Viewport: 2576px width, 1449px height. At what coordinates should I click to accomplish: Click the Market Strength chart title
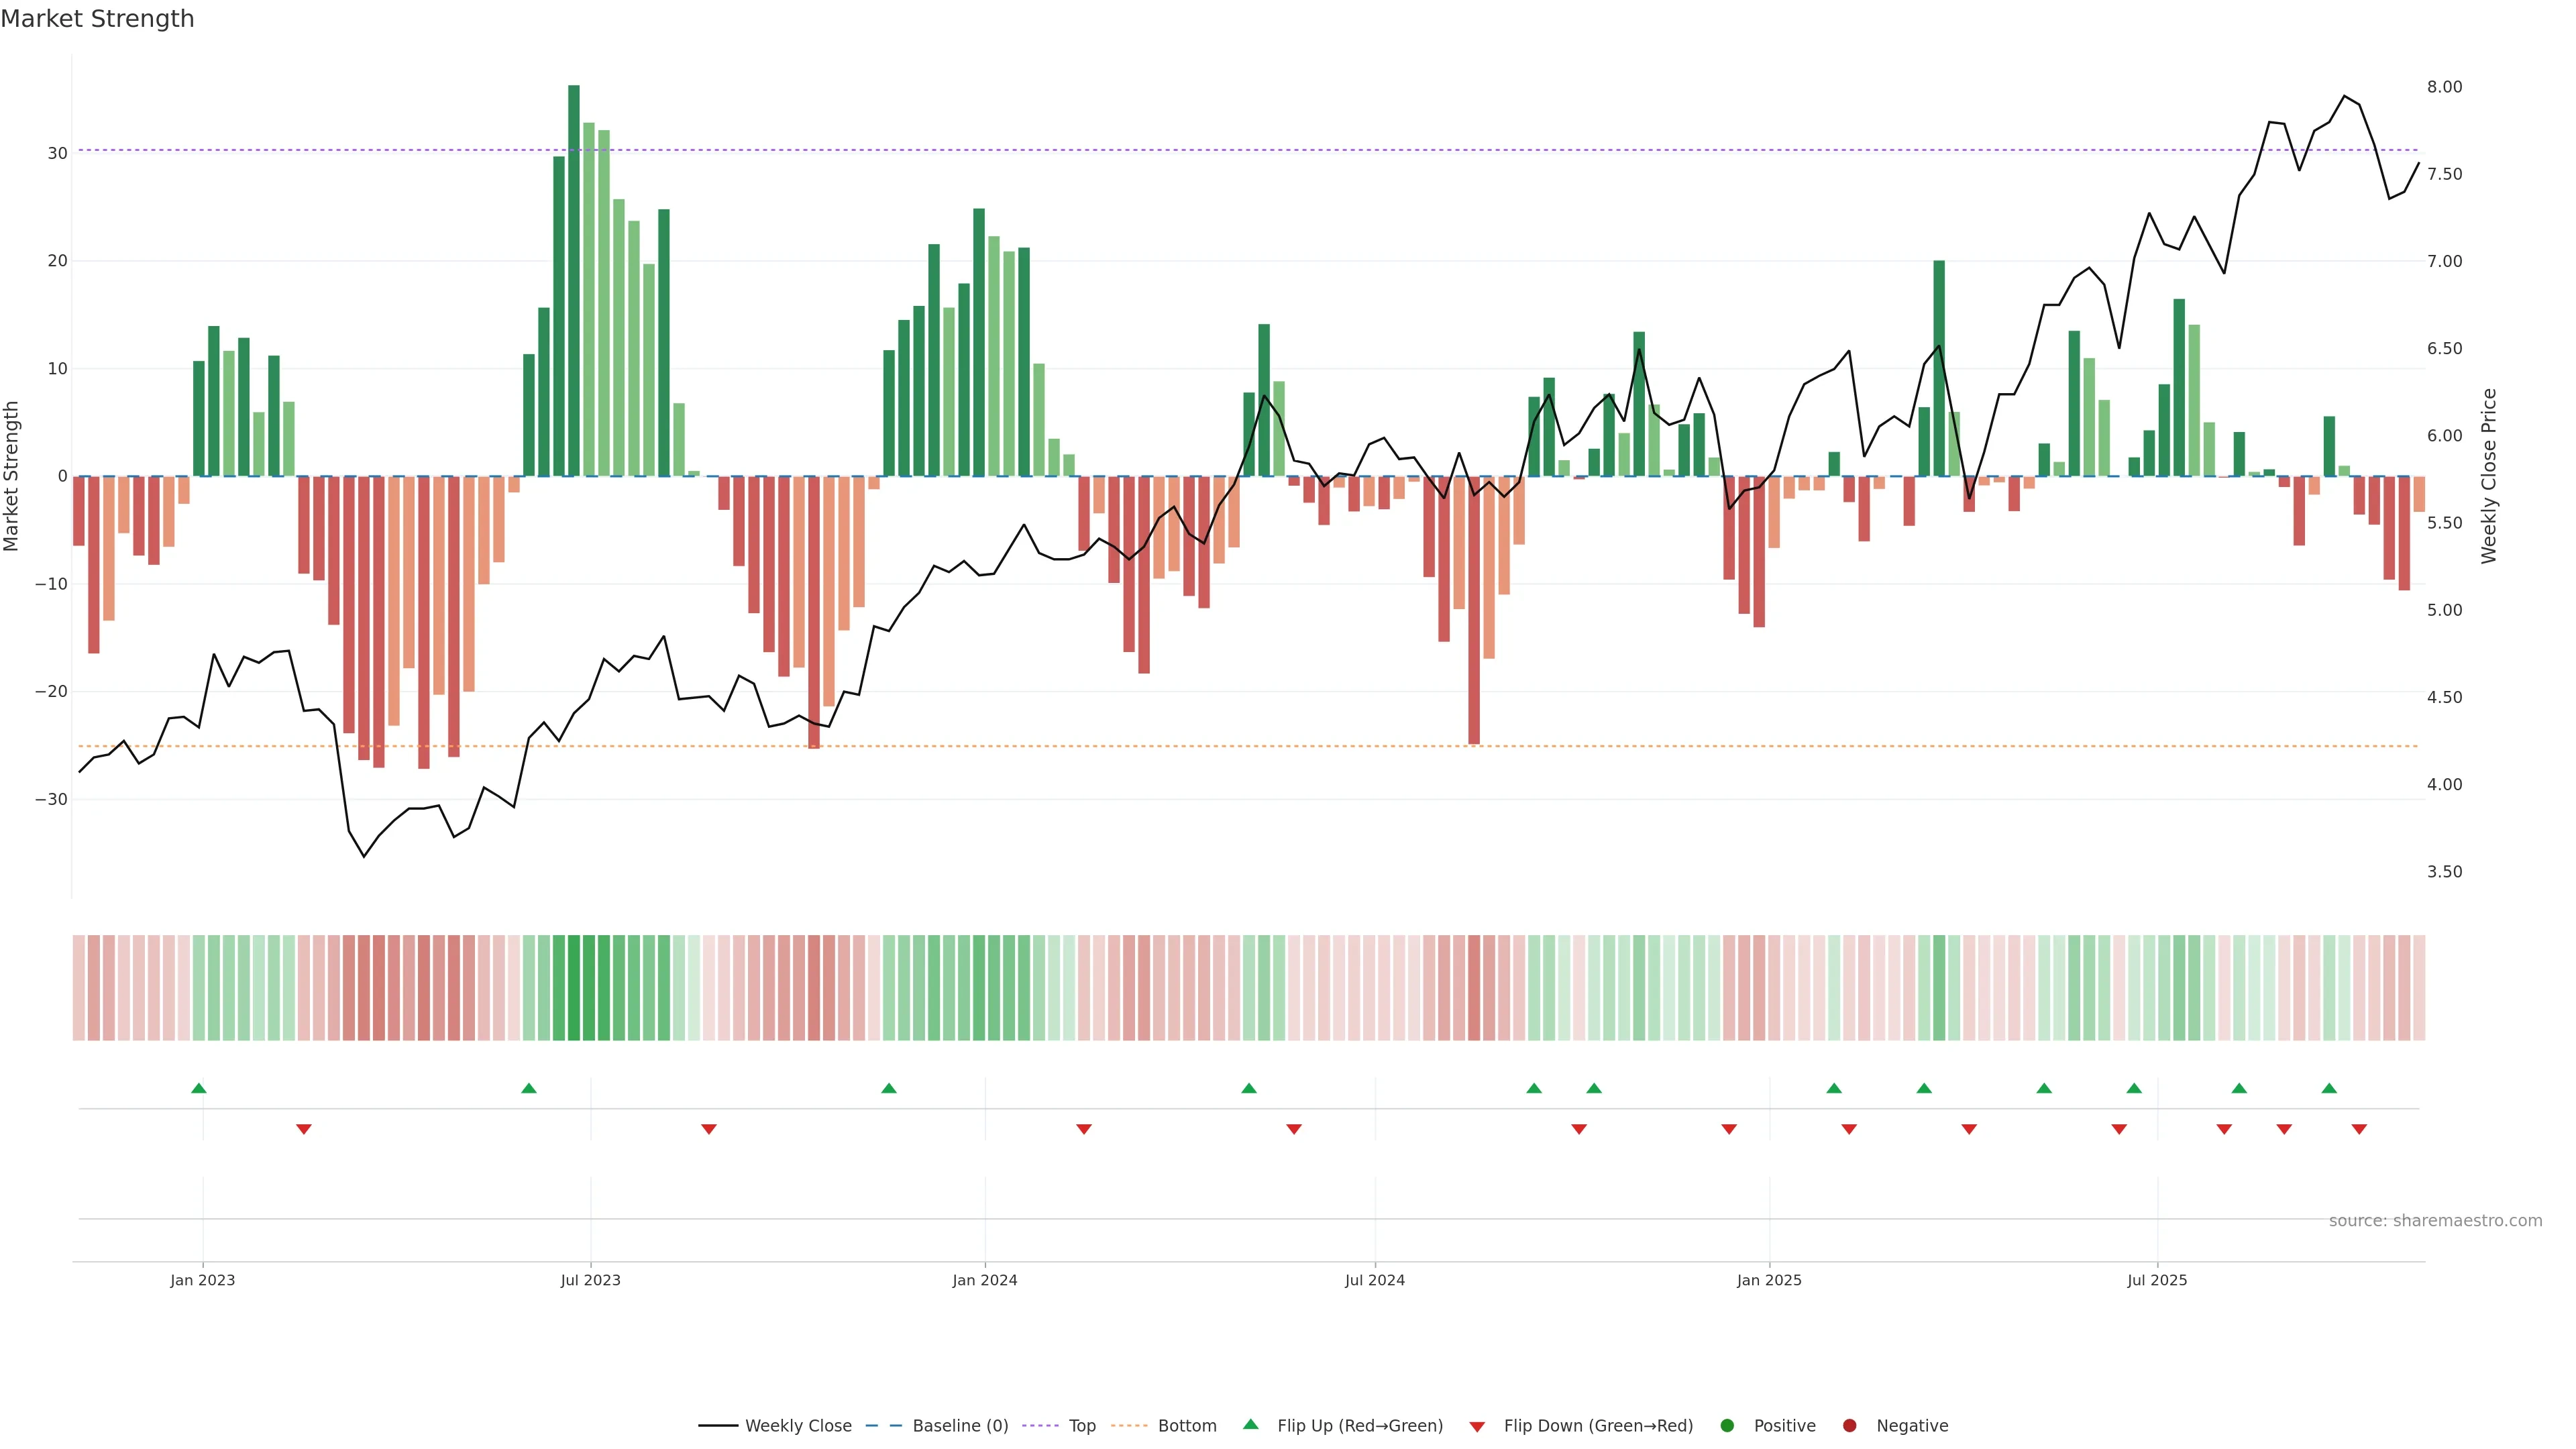click(97, 19)
